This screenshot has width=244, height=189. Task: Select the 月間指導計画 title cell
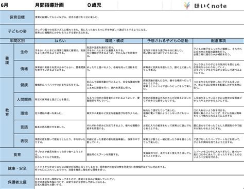tap(49, 5)
